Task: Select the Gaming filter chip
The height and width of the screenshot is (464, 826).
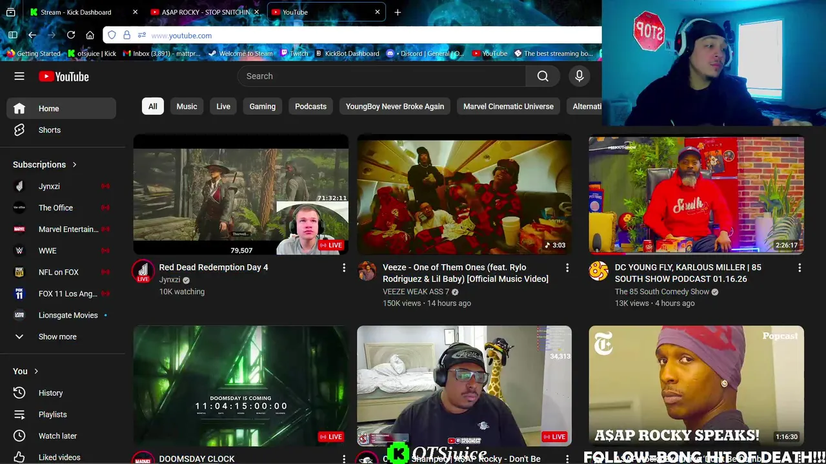Action: pyautogui.click(x=263, y=106)
